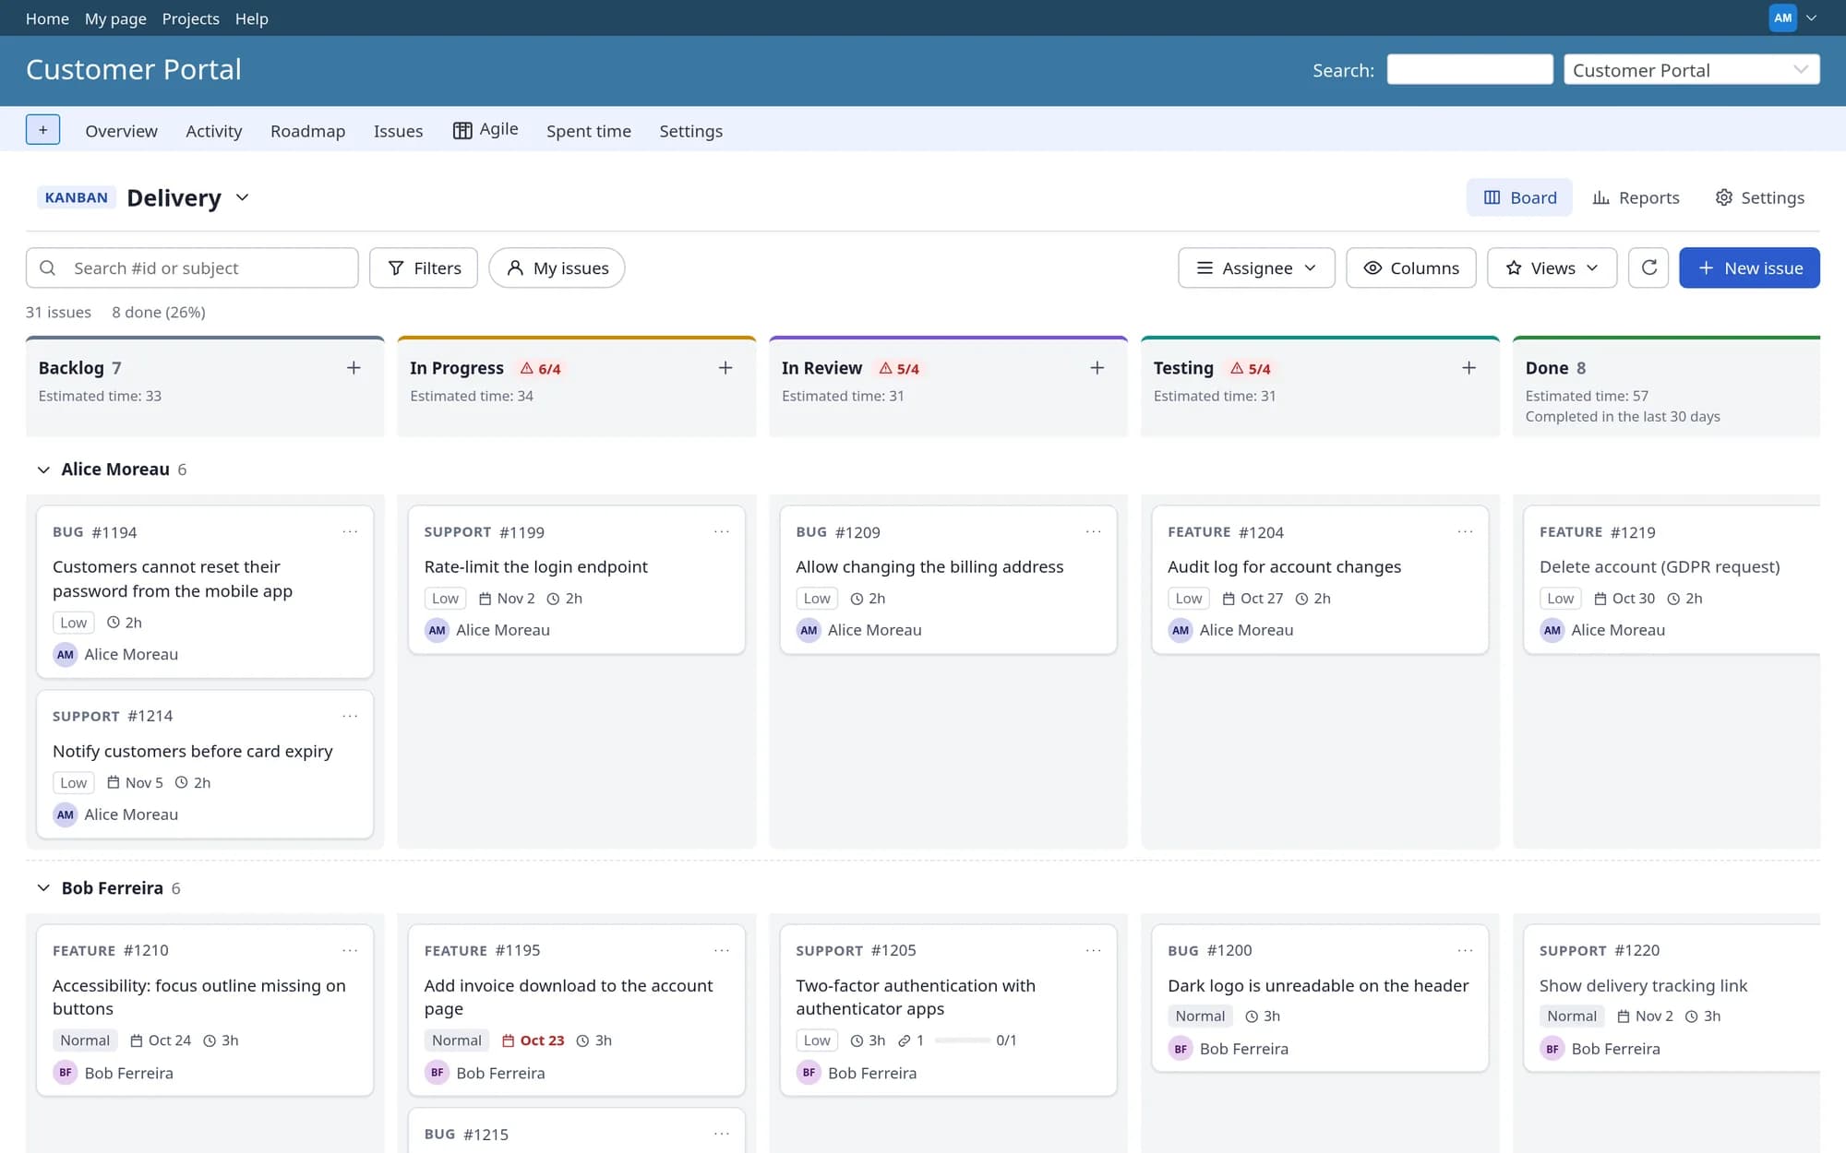Click the Search #id or subject field
The height and width of the screenshot is (1153, 1846).
(x=192, y=267)
